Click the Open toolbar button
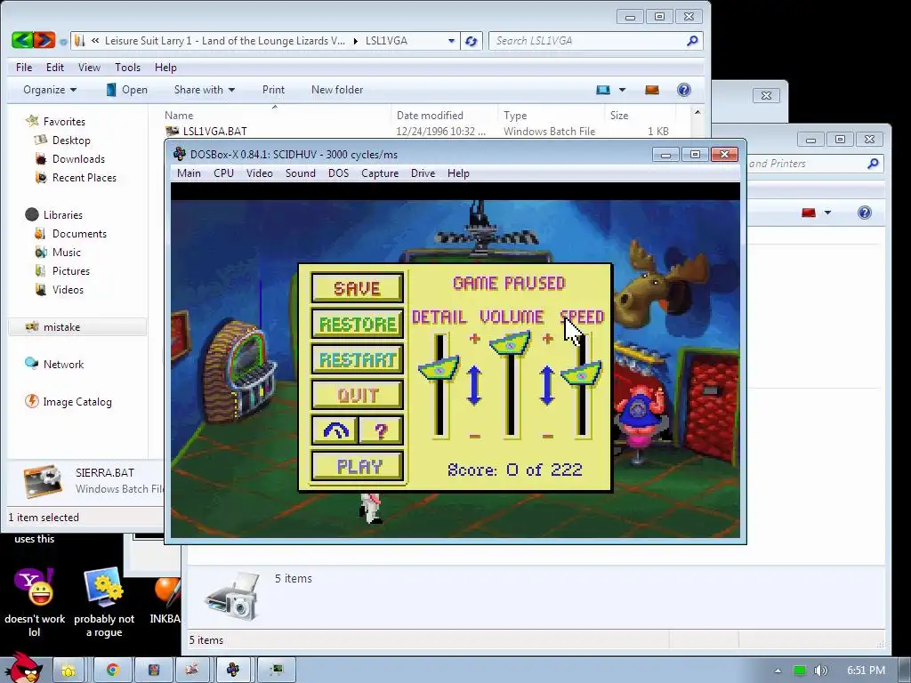This screenshot has height=683, width=911. [127, 90]
